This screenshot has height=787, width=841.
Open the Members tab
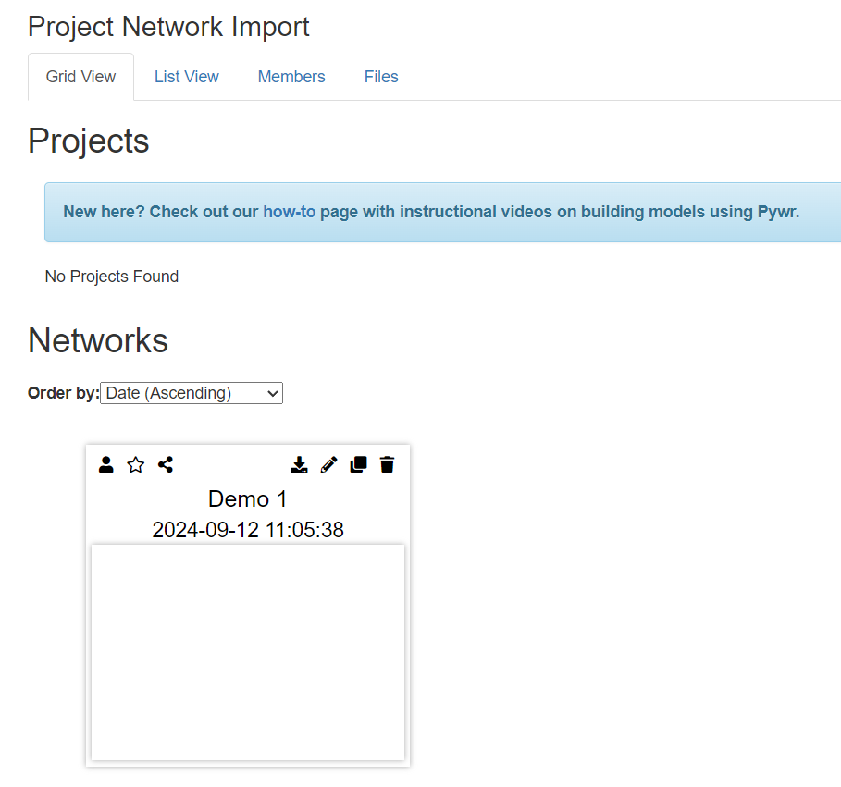click(x=291, y=77)
